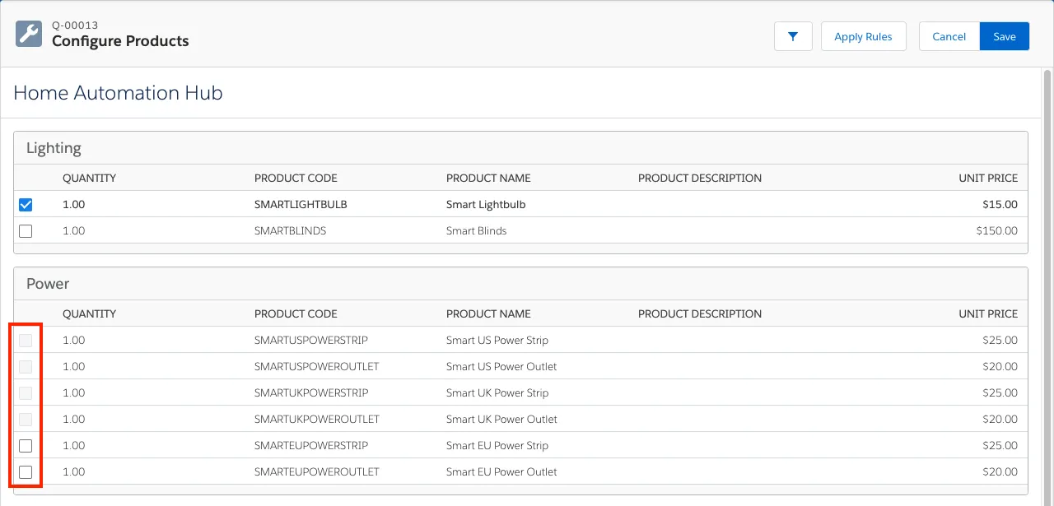Enable the Smart EU Power Outlet checkbox
Viewport: 1054px width, 506px height.
pos(26,472)
